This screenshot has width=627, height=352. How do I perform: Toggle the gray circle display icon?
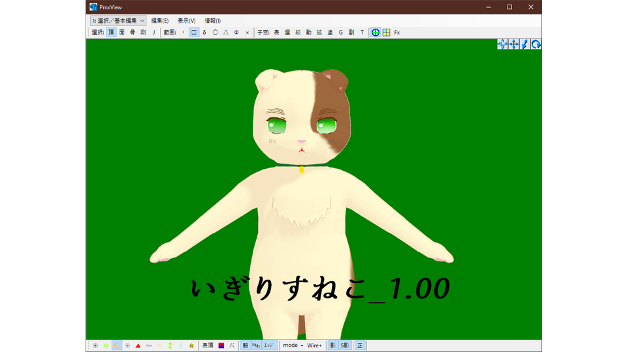tap(127, 345)
